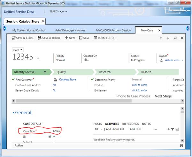Image resolution: width=192 pixels, height=157 pixels.
Task: Click Add Task
Action: [x=135, y=129]
